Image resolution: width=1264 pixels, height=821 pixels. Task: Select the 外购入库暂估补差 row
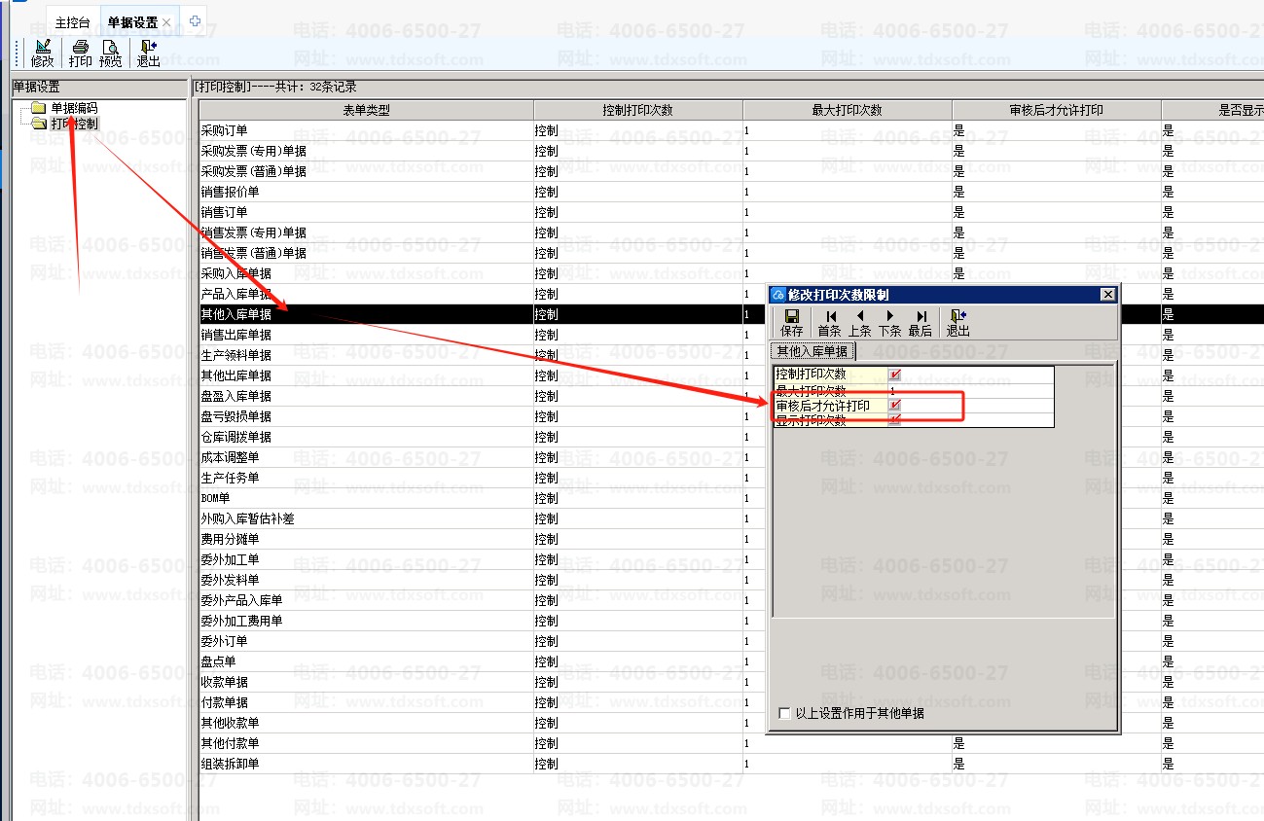[732, 518]
